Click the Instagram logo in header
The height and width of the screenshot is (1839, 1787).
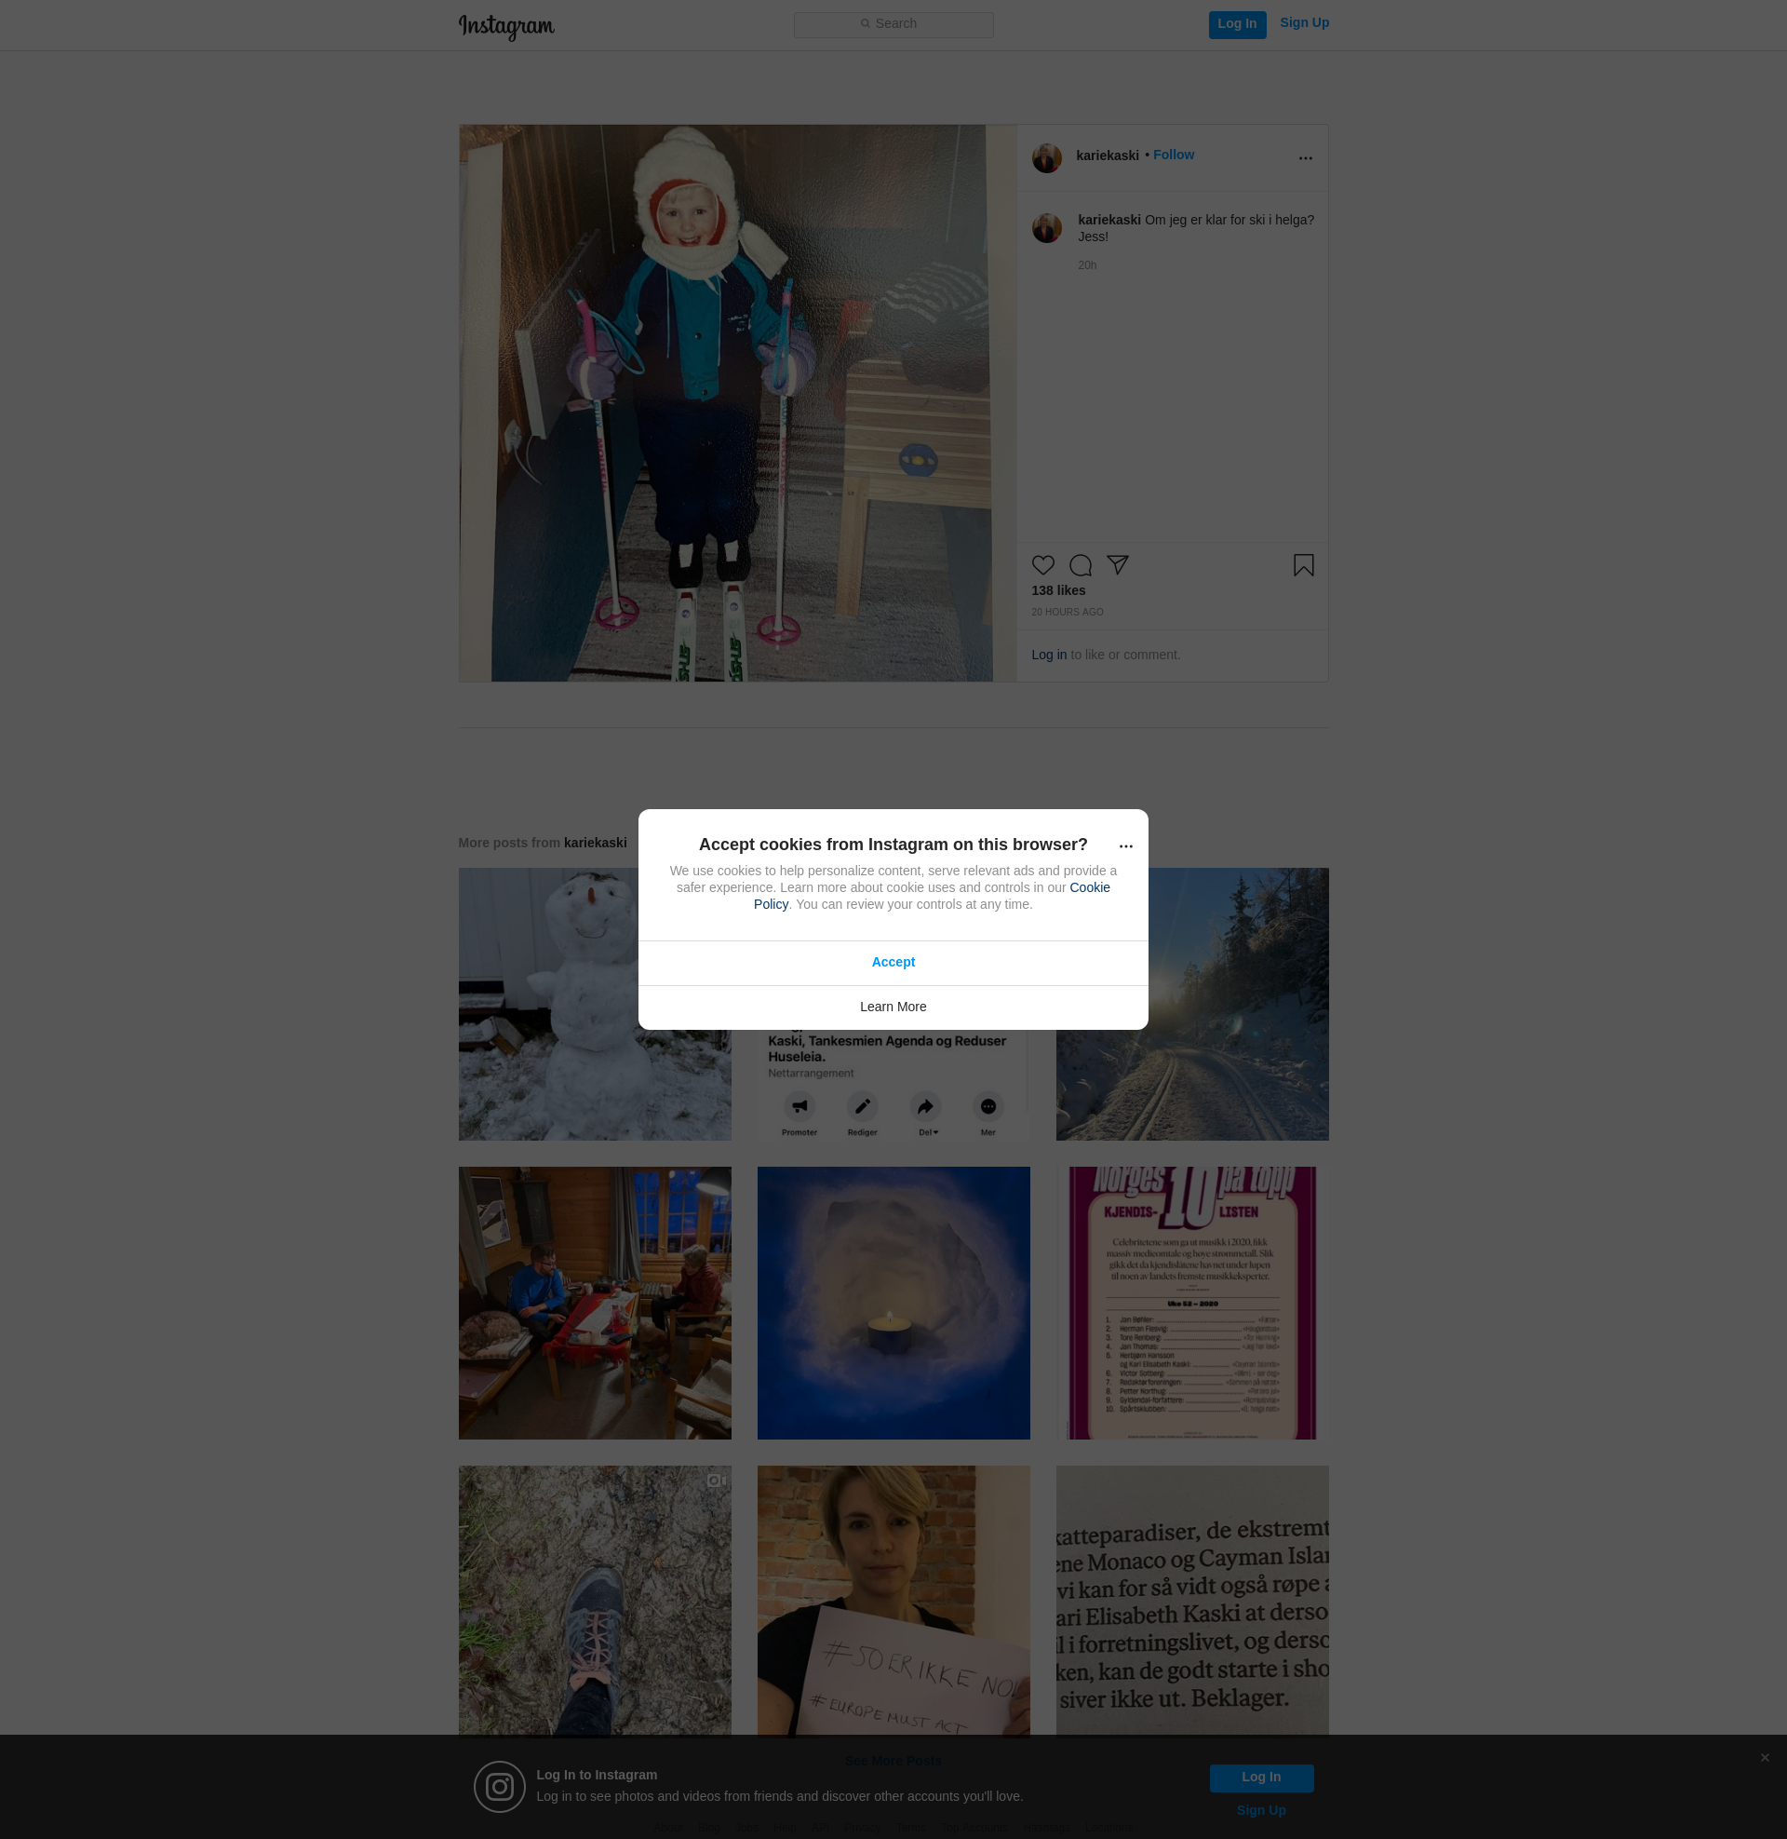click(x=506, y=26)
